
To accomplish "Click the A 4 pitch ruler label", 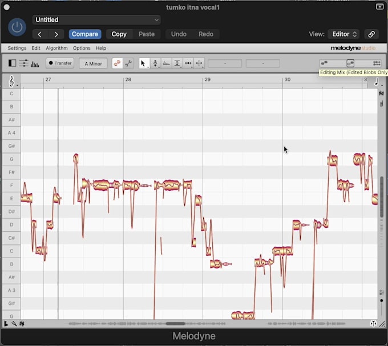I will coord(11,133).
